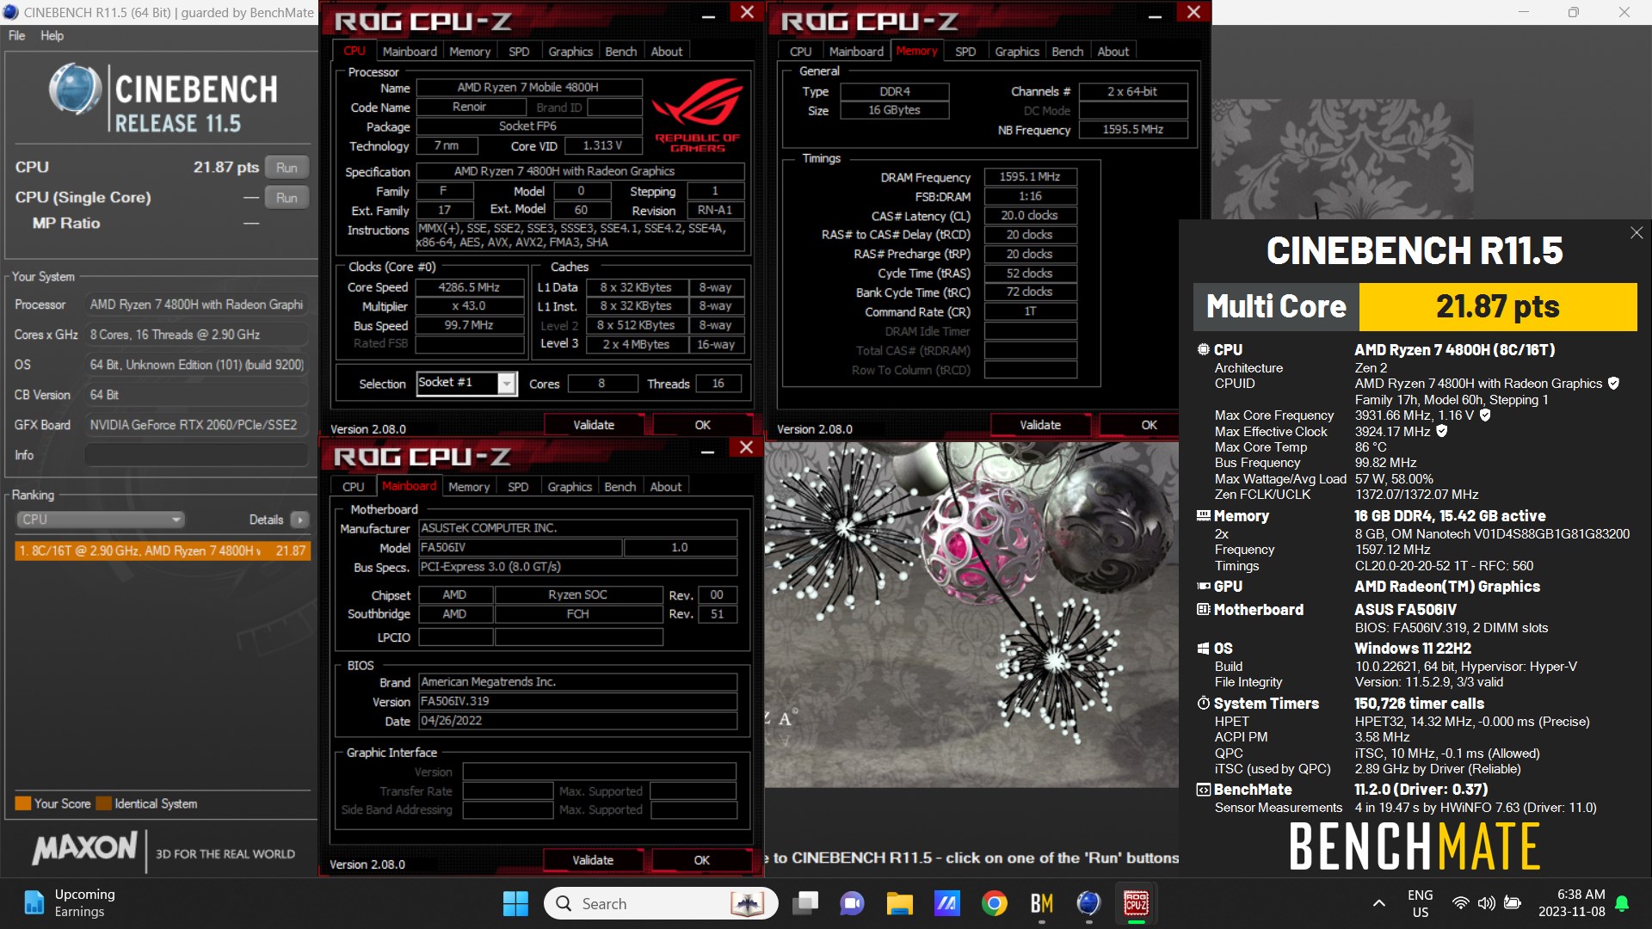Open Cinebench File menu

[16, 35]
